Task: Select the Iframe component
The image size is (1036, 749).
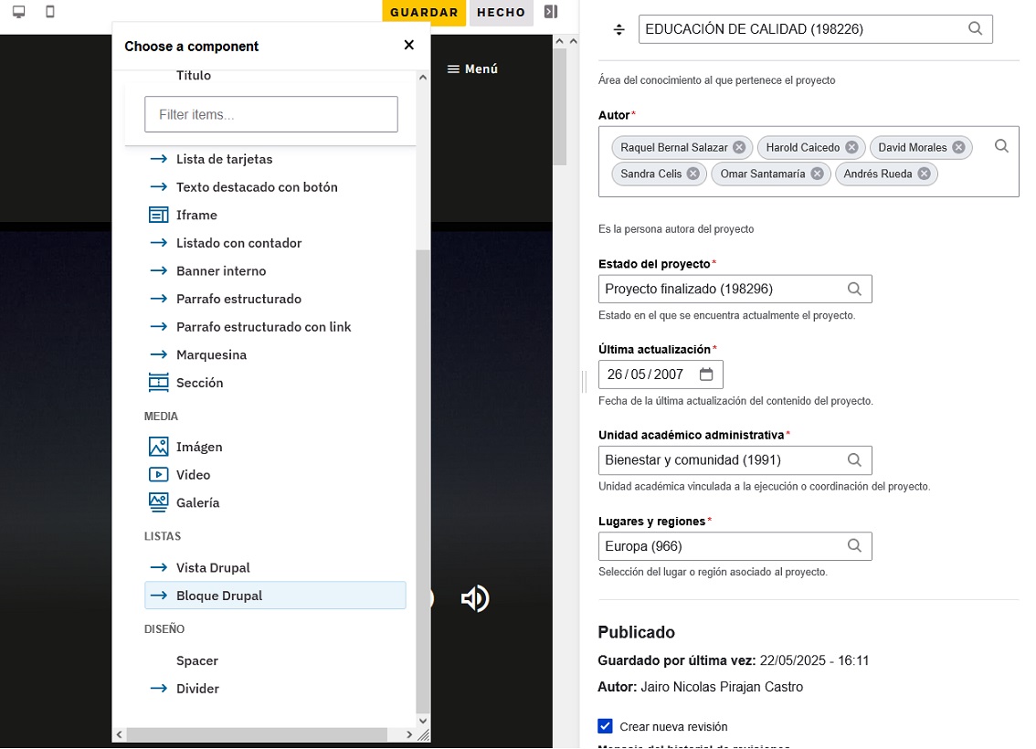Action: [x=196, y=216]
